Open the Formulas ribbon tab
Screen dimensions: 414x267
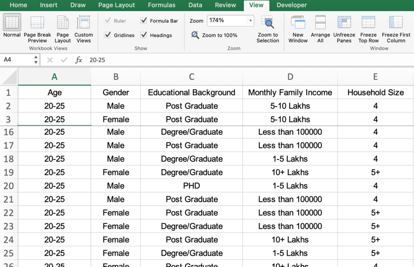coord(161,5)
